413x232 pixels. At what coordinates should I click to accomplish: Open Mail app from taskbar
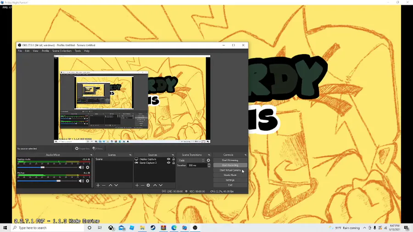(122, 228)
